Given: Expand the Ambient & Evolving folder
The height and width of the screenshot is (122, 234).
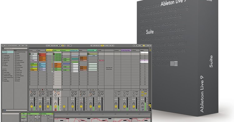Looking at the screenshot, I should click(x=14, y=52).
